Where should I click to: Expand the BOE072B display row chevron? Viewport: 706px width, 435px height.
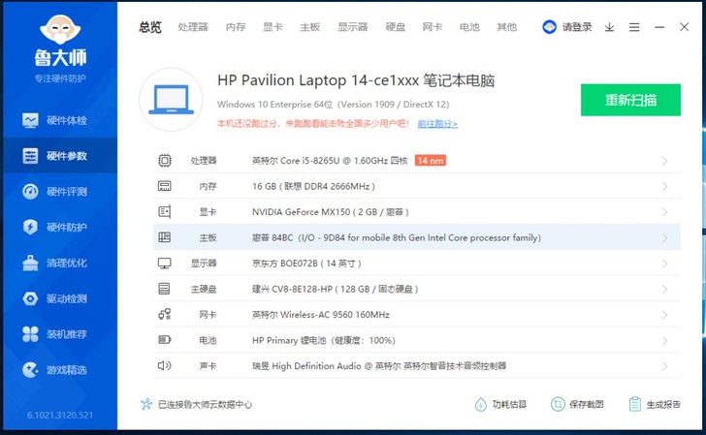point(664,264)
